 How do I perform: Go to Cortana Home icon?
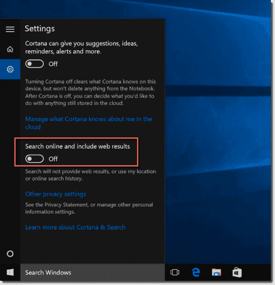10,49
